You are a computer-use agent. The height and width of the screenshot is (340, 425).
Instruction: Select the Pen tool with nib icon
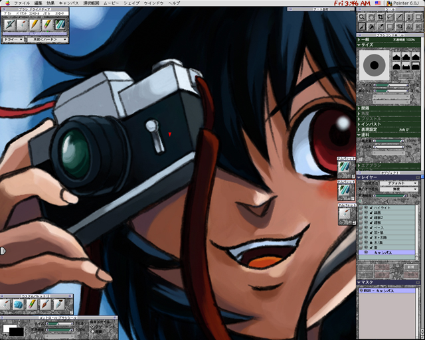pos(409,17)
